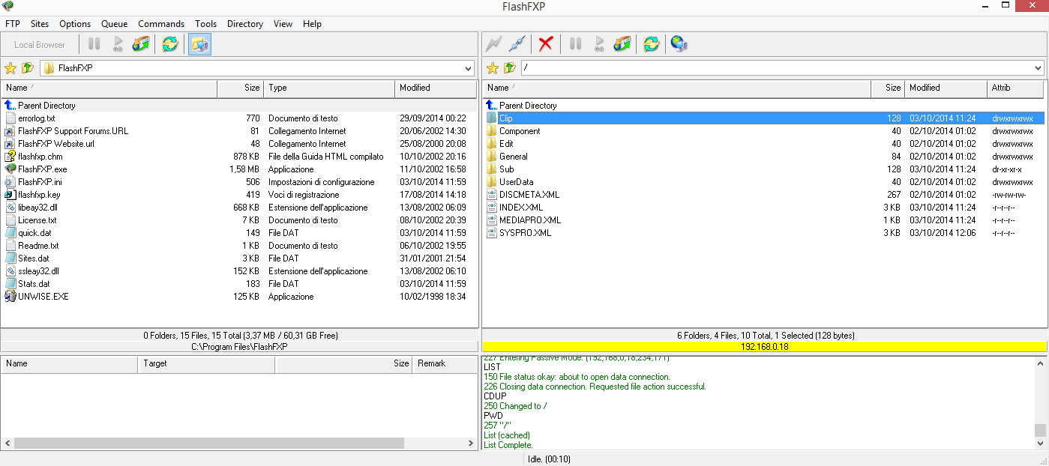Open the Options menu

coord(75,24)
